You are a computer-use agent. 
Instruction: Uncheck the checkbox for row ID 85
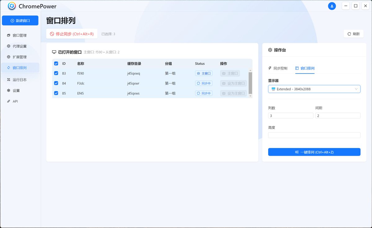click(x=56, y=93)
